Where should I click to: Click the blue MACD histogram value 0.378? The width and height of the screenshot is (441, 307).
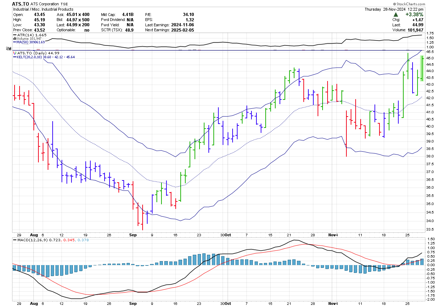83,240
